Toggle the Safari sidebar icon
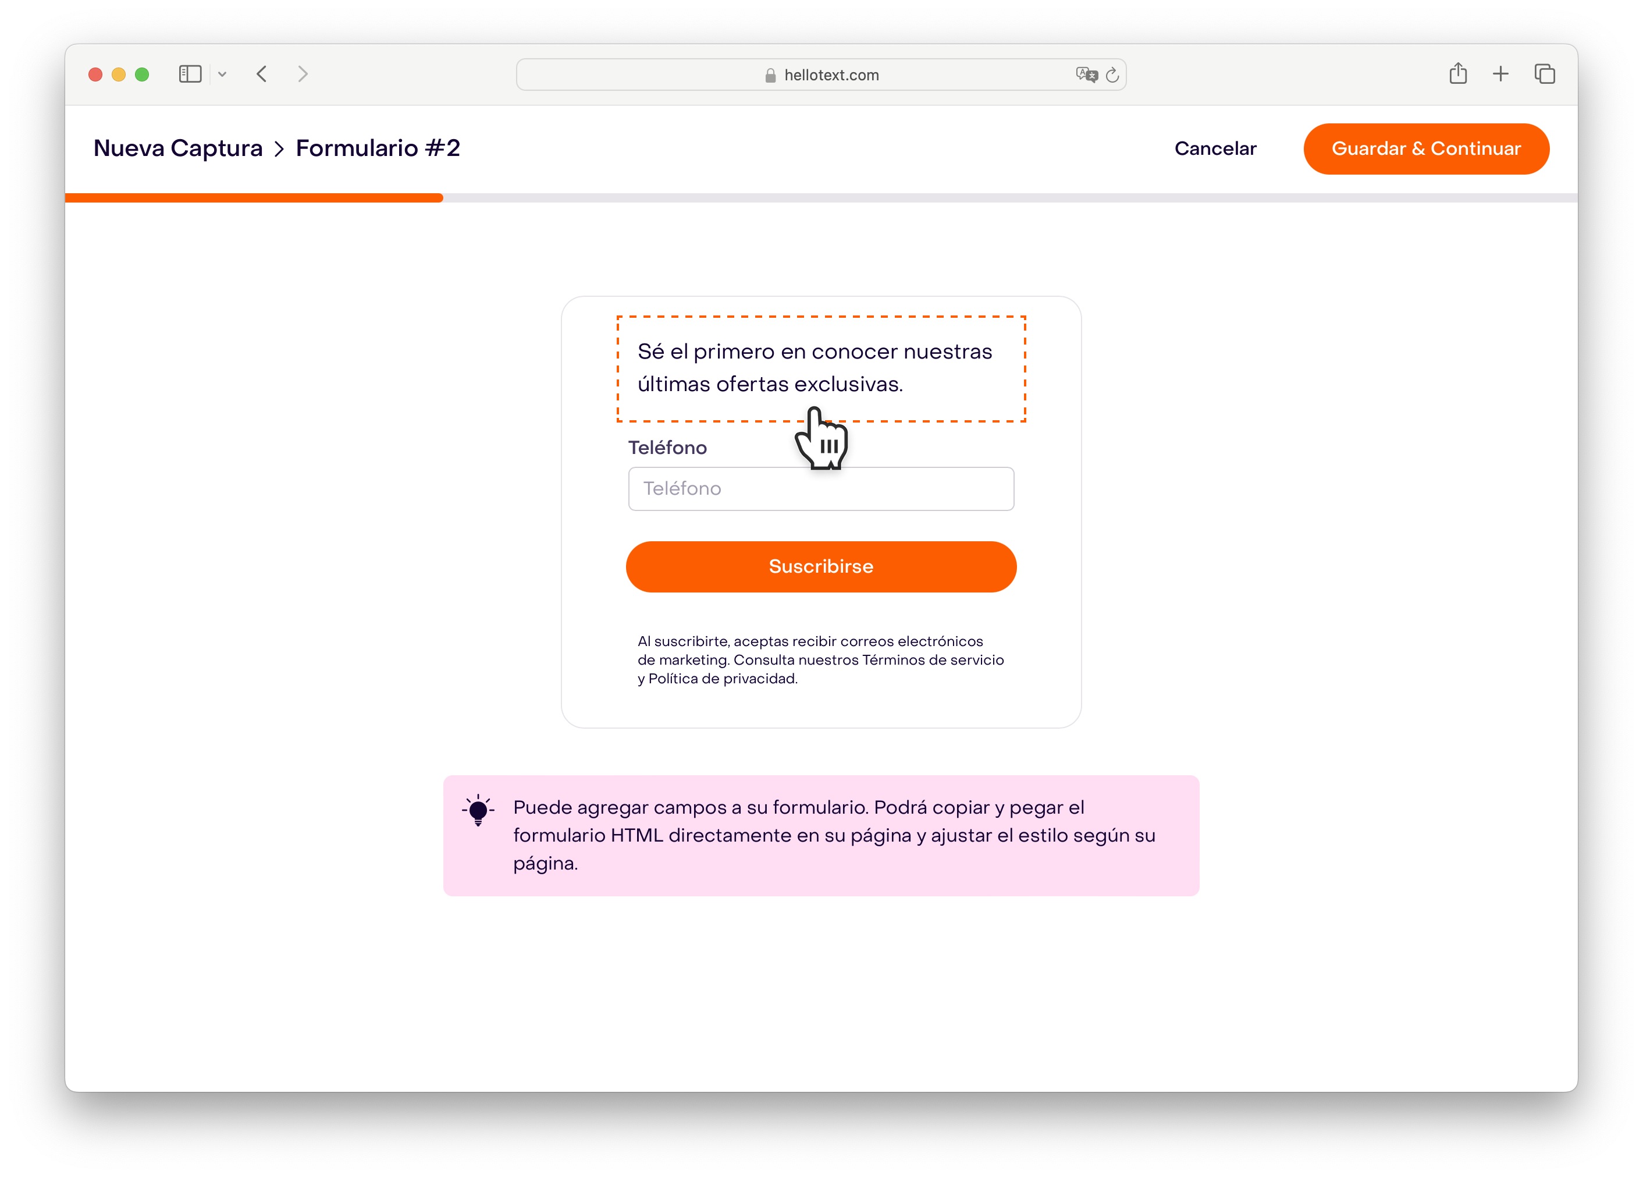Viewport: 1643px width, 1178px height. 190,74
